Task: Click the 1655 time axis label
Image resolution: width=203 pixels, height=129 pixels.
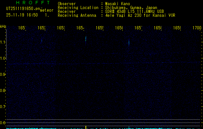Action: pyautogui.click(x=99, y=28)
